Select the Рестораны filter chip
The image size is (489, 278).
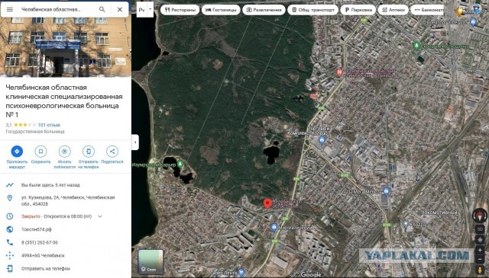click(x=180, y=10)
